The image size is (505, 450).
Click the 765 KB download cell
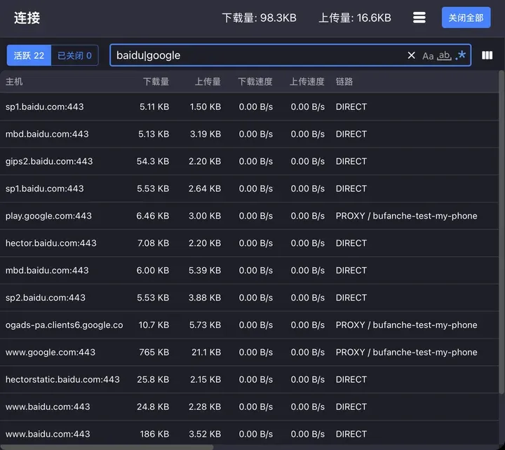pyautogui.click(x=154, y=352)
